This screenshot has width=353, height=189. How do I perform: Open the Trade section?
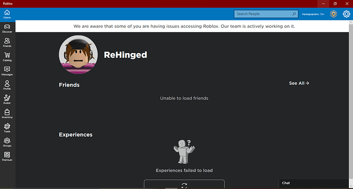[x=7, y=128]
